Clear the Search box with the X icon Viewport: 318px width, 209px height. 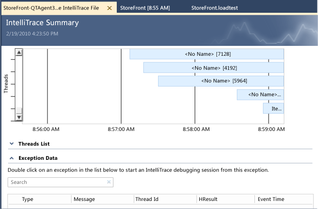(x=109, y=182)
